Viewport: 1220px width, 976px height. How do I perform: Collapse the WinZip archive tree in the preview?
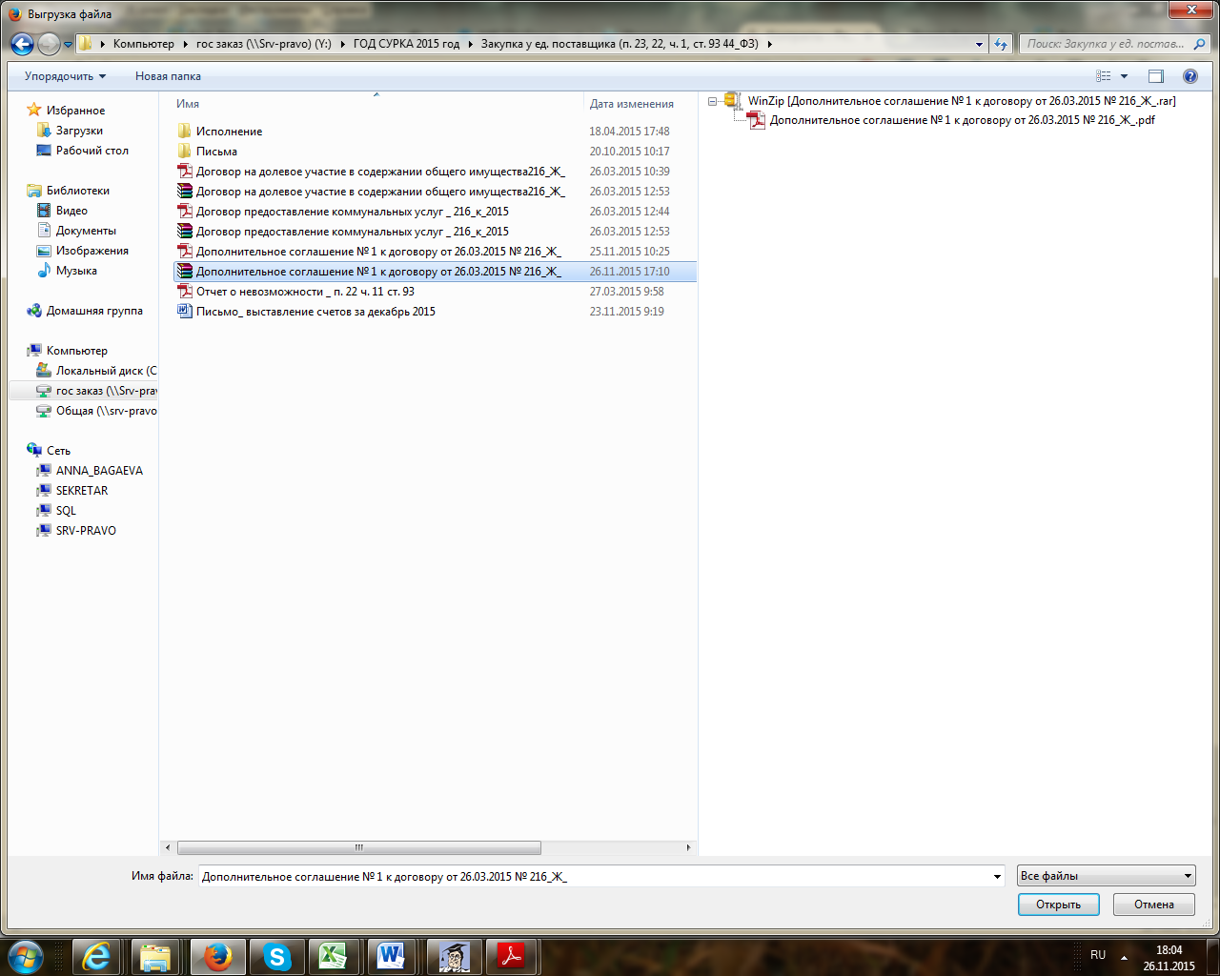click(712, 101)
